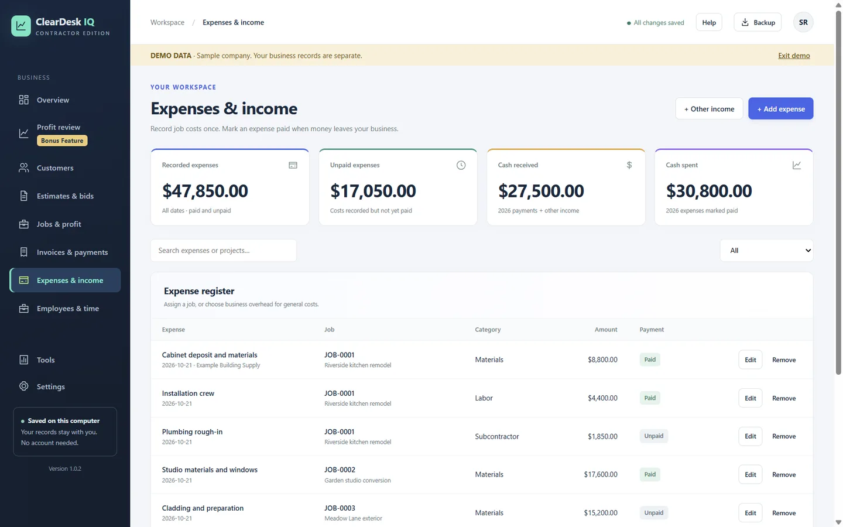Screen dimensions: 843x527
Task: Edit Cladding and preparation expense
Action: (751, 513)
